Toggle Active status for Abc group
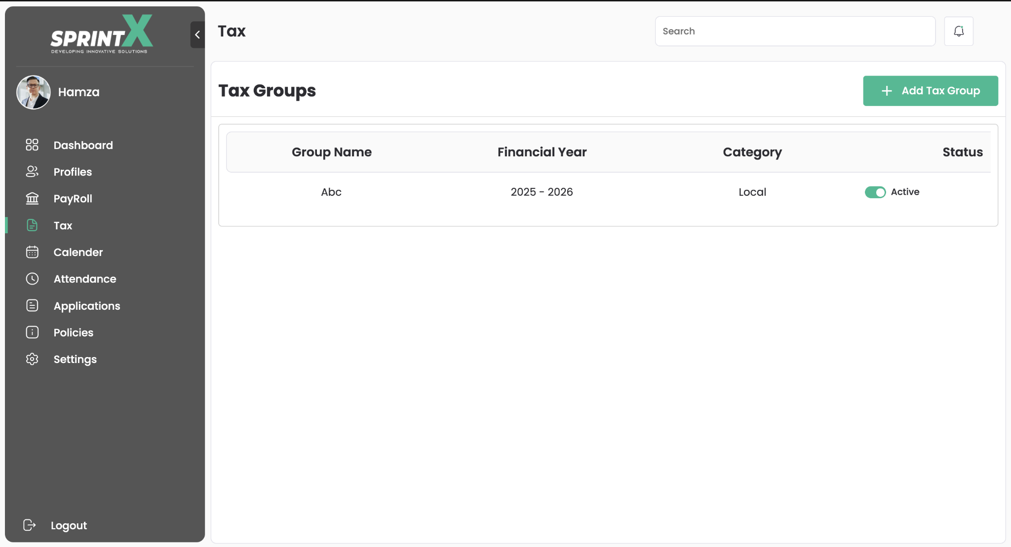 coord(875,192)
